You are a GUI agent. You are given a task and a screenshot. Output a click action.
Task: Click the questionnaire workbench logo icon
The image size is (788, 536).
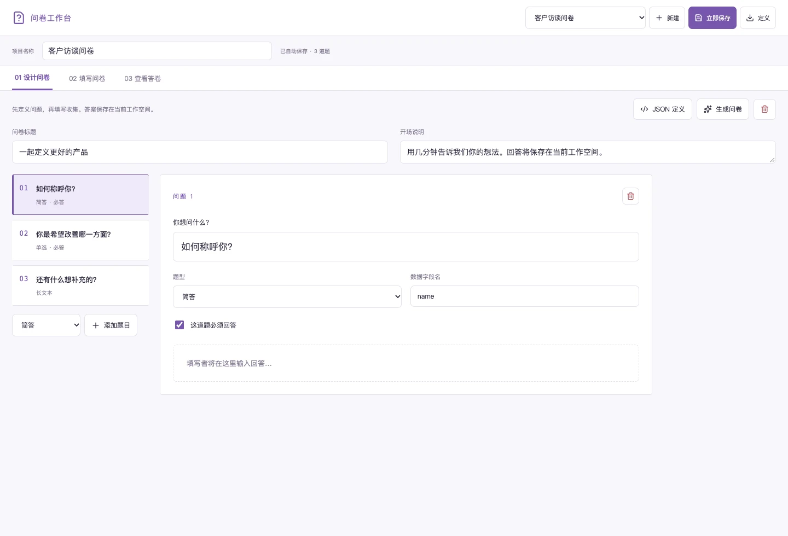click(19, 18)
